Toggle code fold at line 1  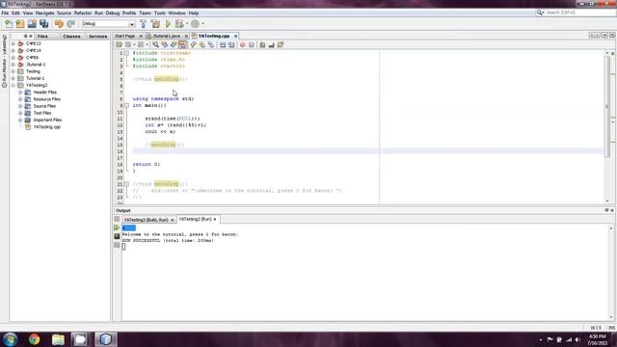click(x=126, y=53)
